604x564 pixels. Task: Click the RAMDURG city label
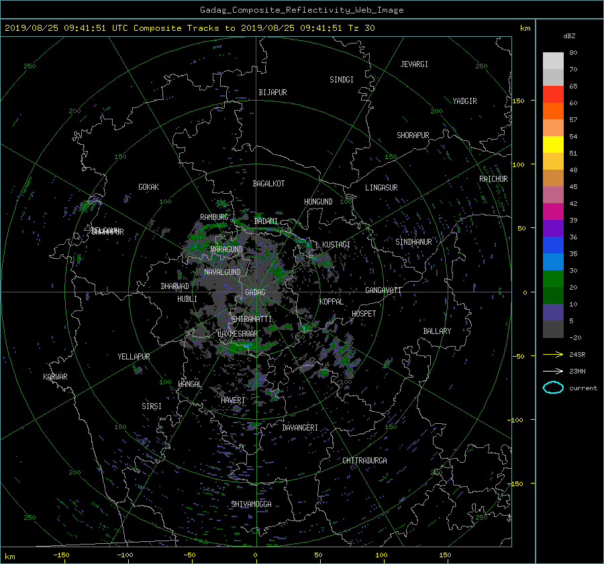click(214, 217)
